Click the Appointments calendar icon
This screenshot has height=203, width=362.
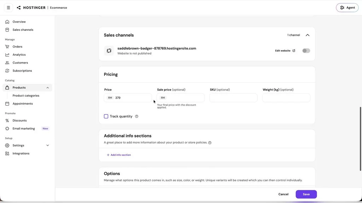point(7,104)
